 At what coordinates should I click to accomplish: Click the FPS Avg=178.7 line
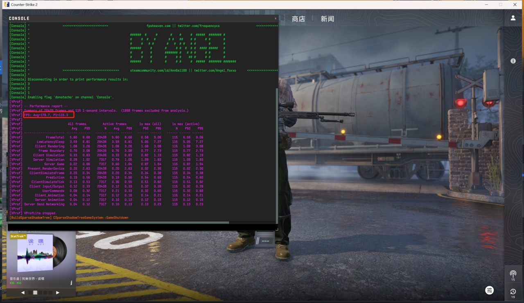point(46,115)
